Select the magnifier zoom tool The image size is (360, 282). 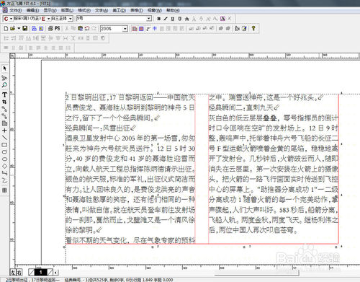4,85
